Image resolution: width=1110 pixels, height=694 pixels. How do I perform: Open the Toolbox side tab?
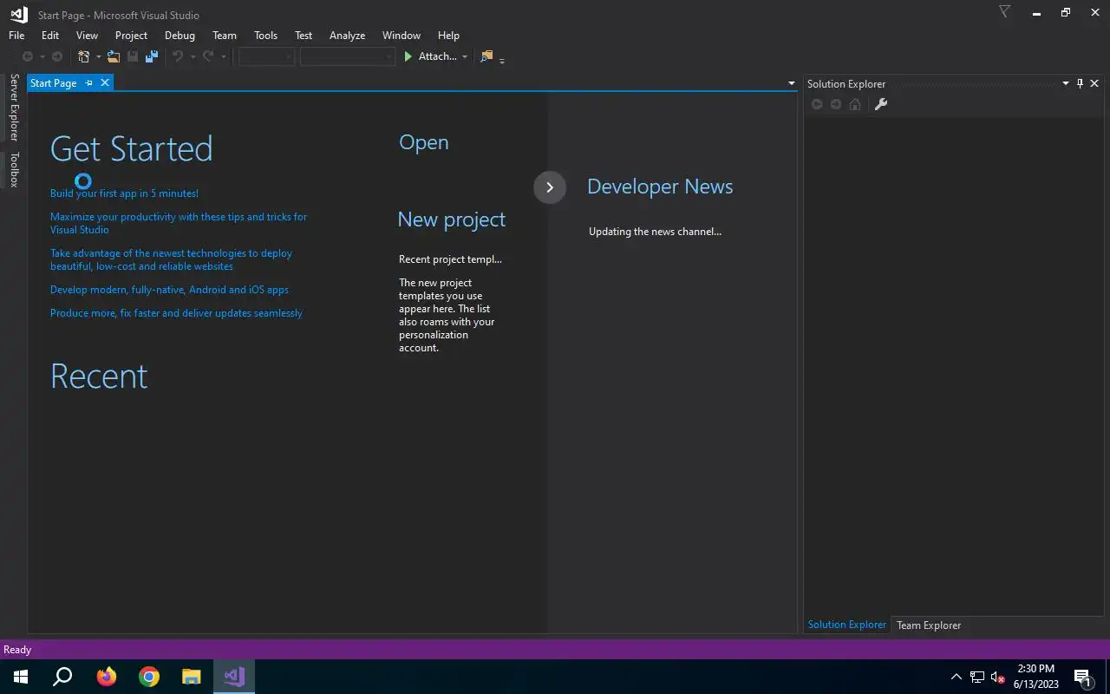(x=14, y=169)
